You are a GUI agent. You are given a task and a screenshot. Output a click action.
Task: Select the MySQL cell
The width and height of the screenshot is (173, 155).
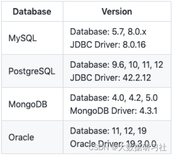pos(32,38)
